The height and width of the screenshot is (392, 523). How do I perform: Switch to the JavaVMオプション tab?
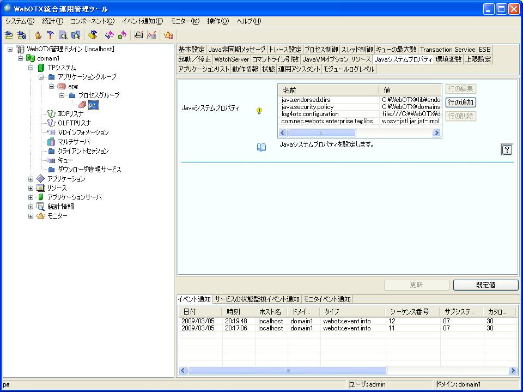(x=325, y=59)
